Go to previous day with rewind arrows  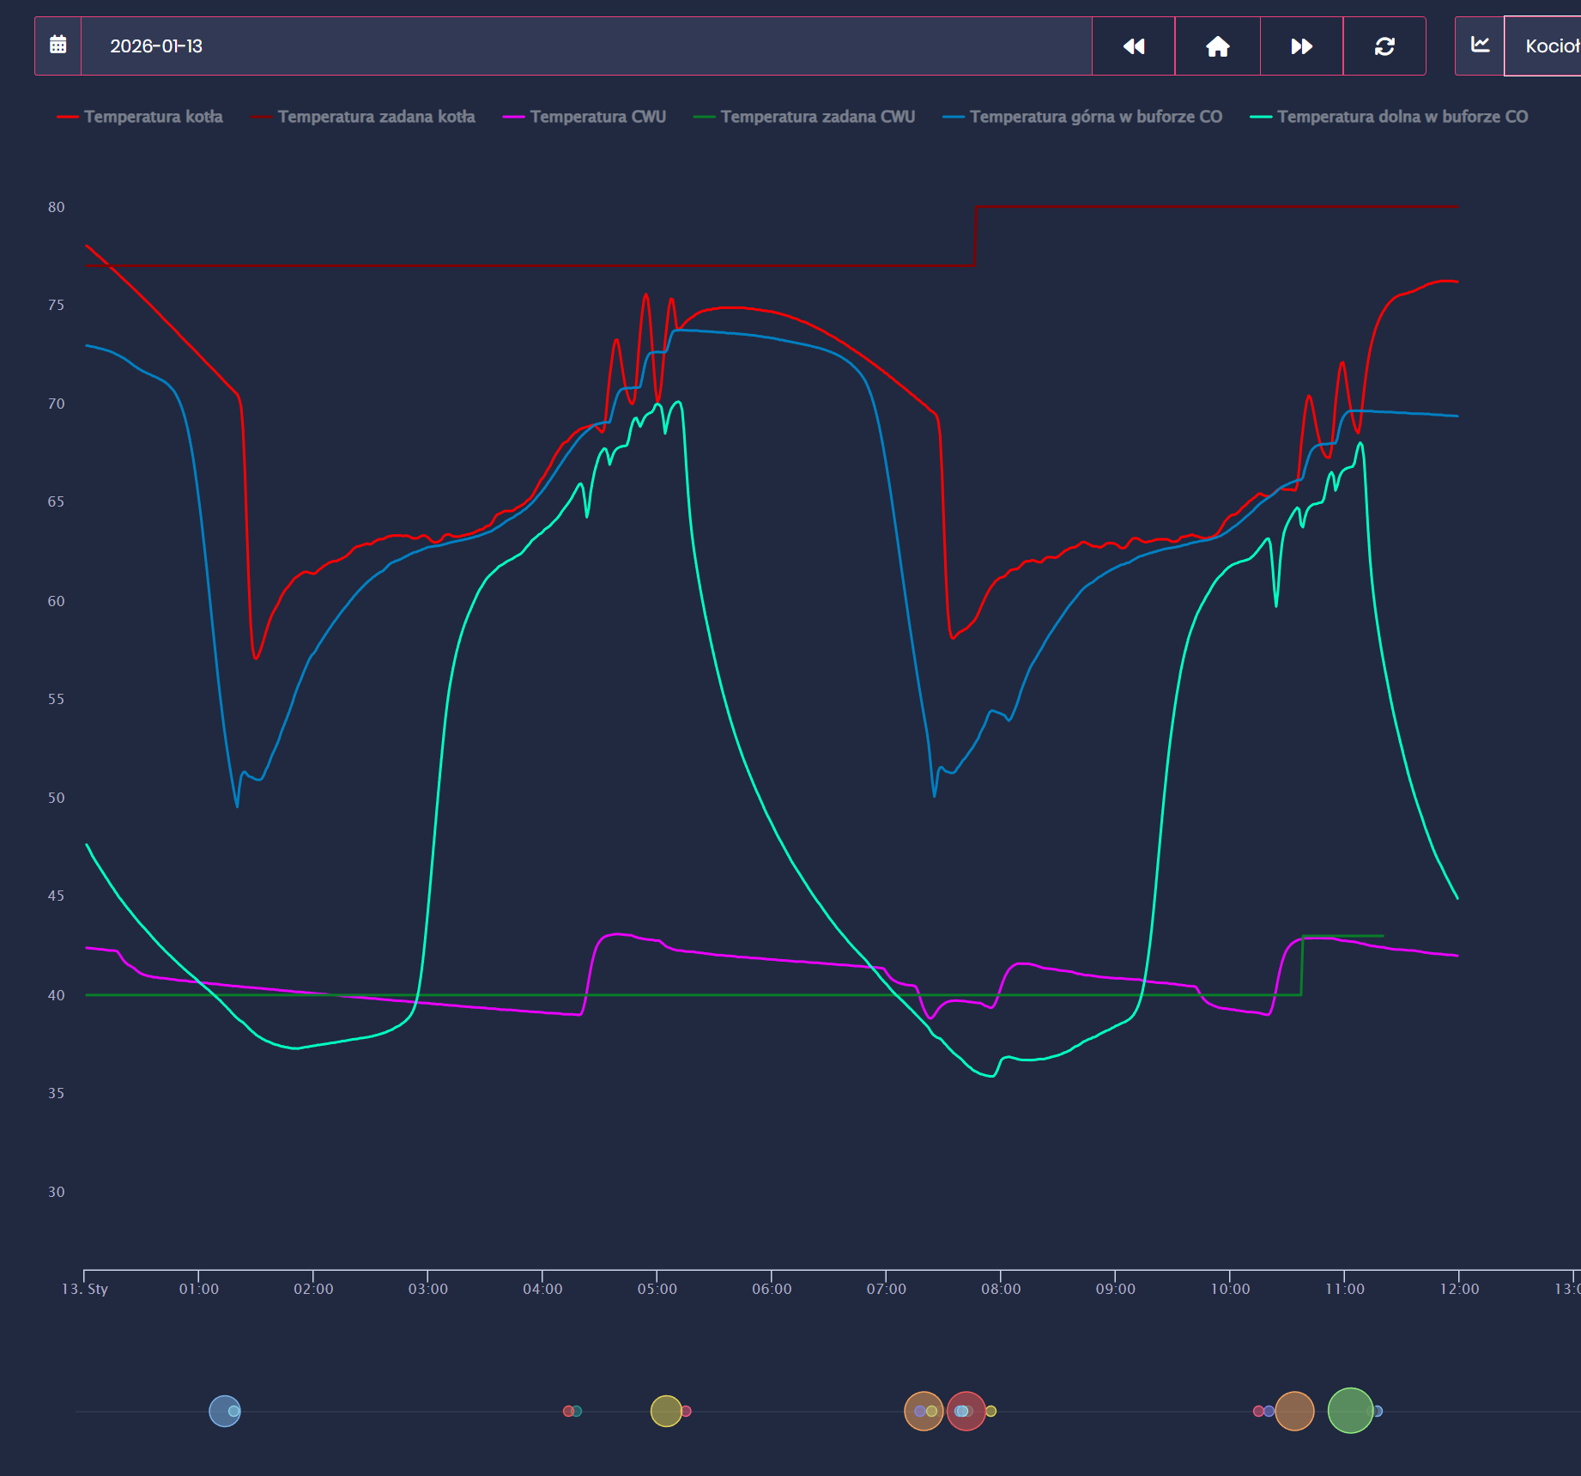[1133, 46]
